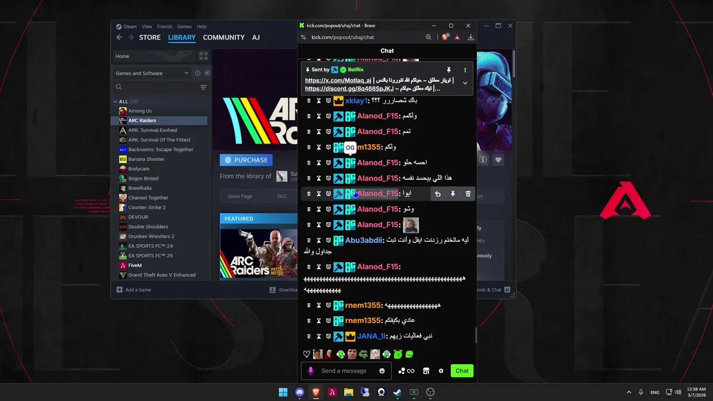Screen dimensions: 713x401
Task: Open the emoji picker smiley icon
Action: tap(382, 371)
